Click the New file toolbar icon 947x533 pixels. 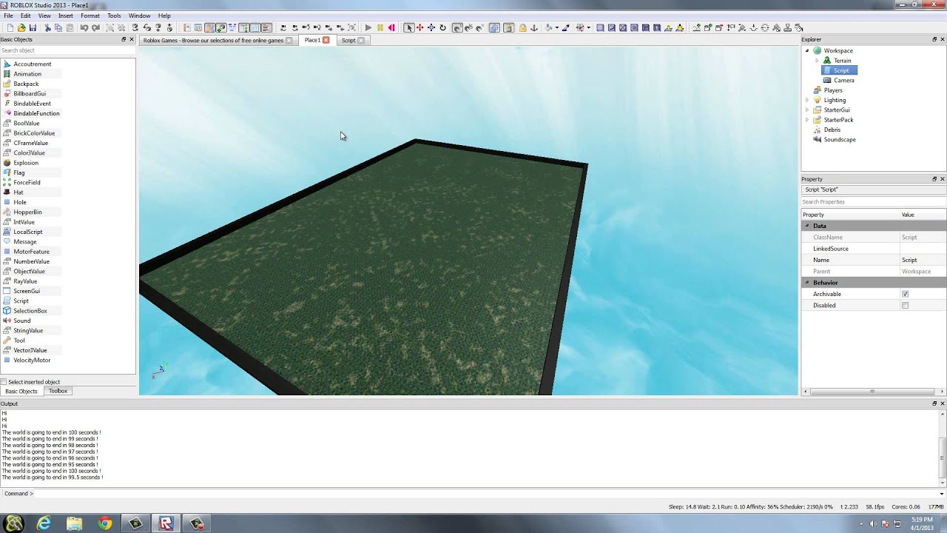click(x=10, y=27)
